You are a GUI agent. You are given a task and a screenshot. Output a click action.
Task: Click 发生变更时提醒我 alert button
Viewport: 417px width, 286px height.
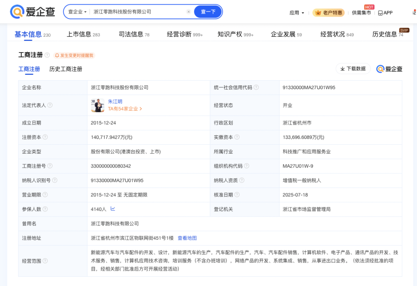[x=74, y=55]
